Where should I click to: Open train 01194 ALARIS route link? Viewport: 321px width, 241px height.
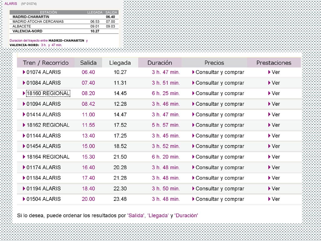(44, 189)
